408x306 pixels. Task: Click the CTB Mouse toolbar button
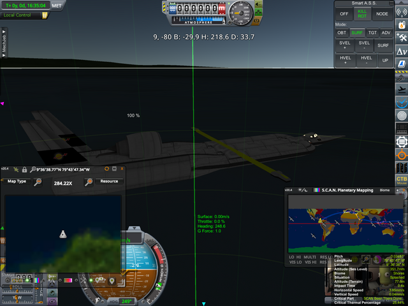(402, 180)
